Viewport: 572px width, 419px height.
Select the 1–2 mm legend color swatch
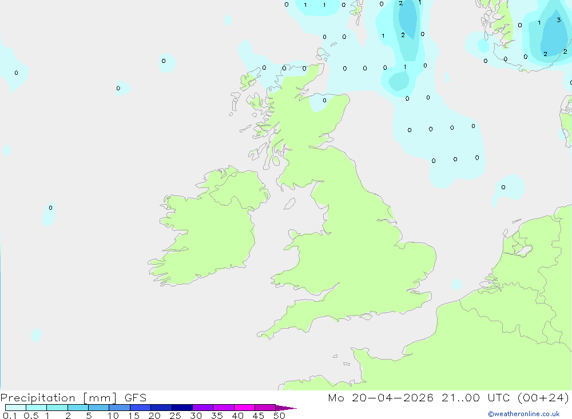pyautogui.click(x=57, y=408)
